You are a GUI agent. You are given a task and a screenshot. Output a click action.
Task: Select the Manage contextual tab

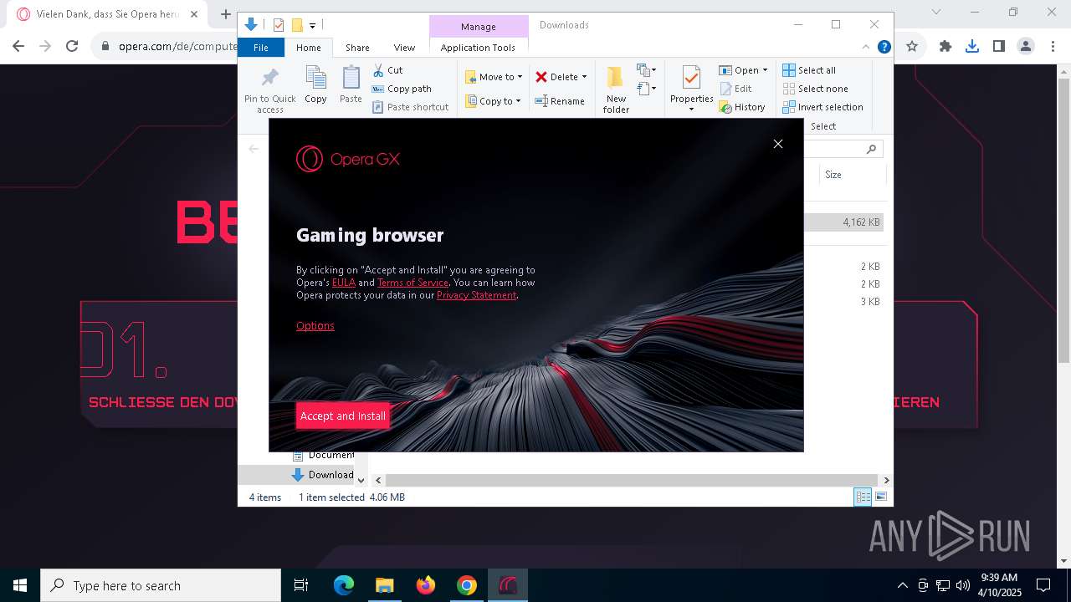click(478, 27)
